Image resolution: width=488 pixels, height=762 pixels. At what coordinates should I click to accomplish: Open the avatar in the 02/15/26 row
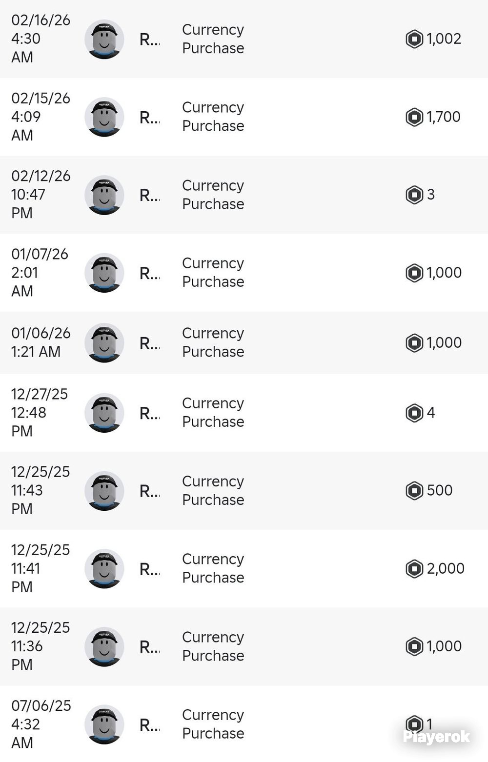click(104, 117)
